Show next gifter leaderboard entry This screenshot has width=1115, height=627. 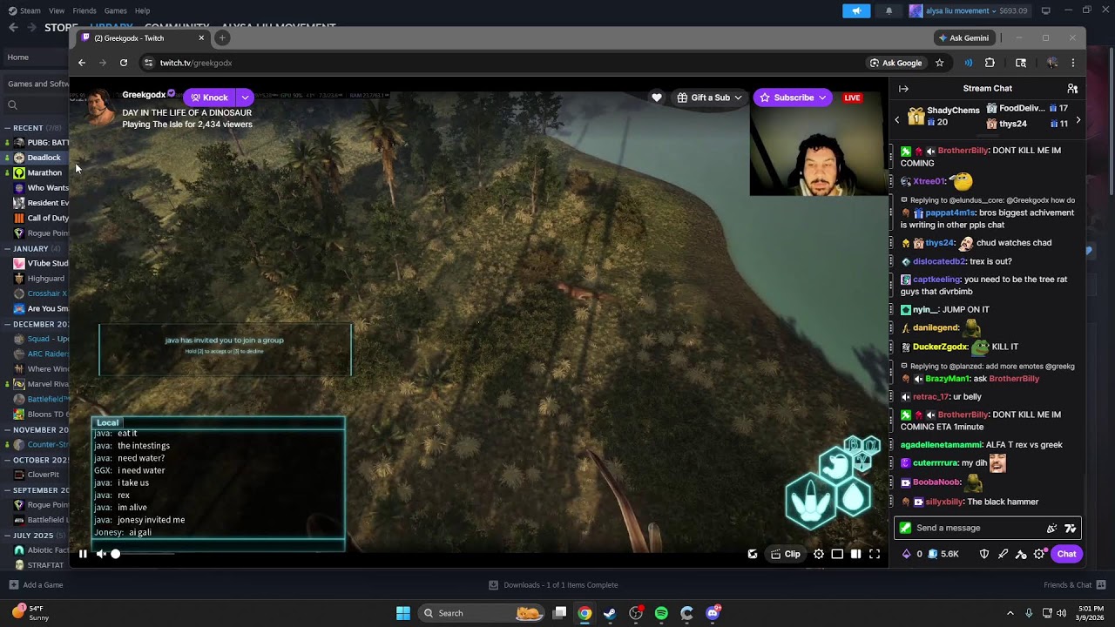(x=1078, y=120)
